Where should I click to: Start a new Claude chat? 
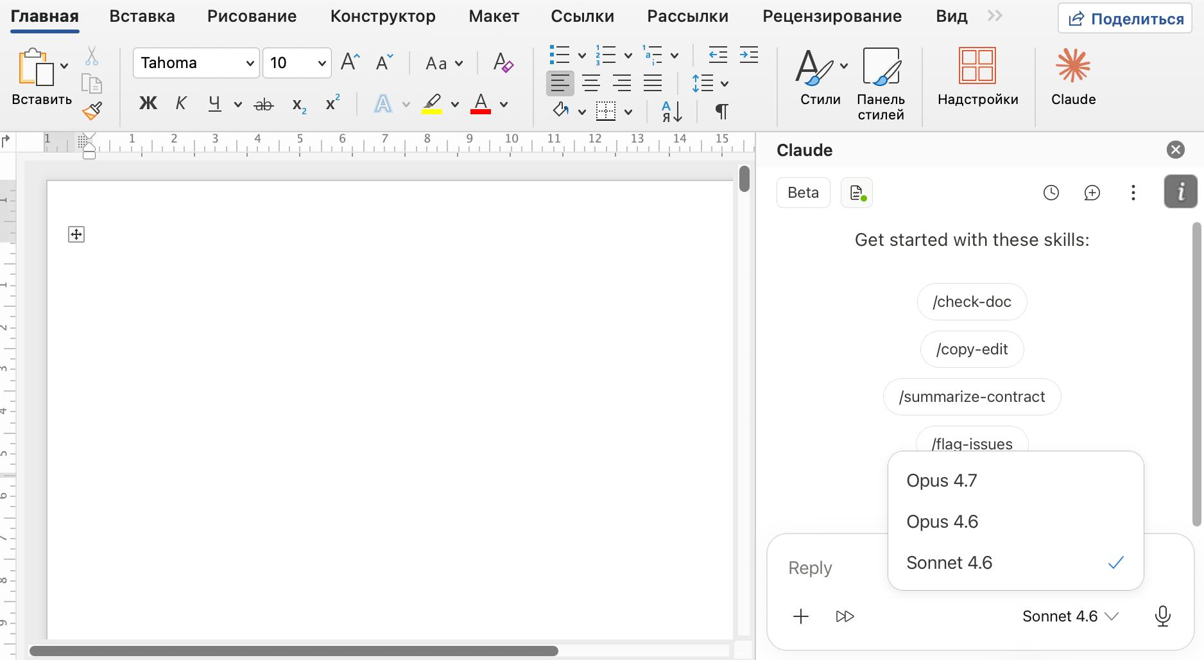pyautogui.click(x=1092, y=193)
